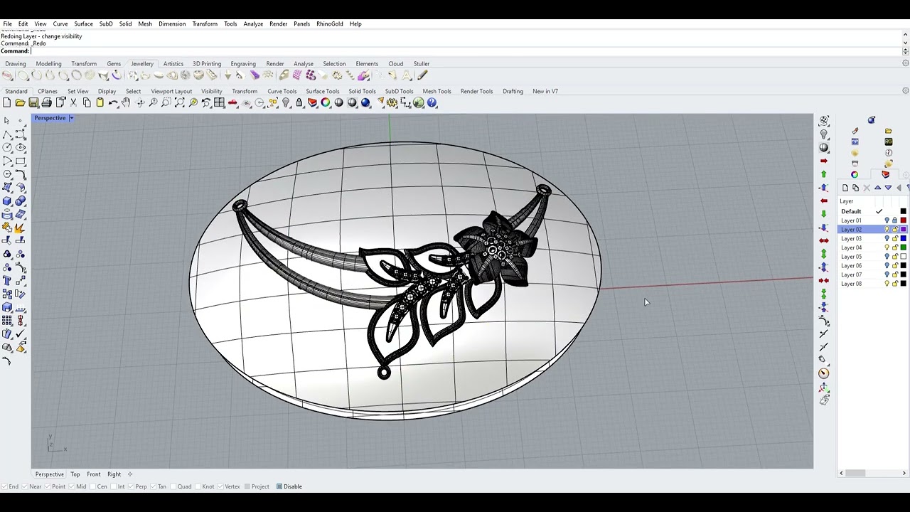Click the Print icon
The width and height of the screenshot is (910, 512).
click(46, 102)
